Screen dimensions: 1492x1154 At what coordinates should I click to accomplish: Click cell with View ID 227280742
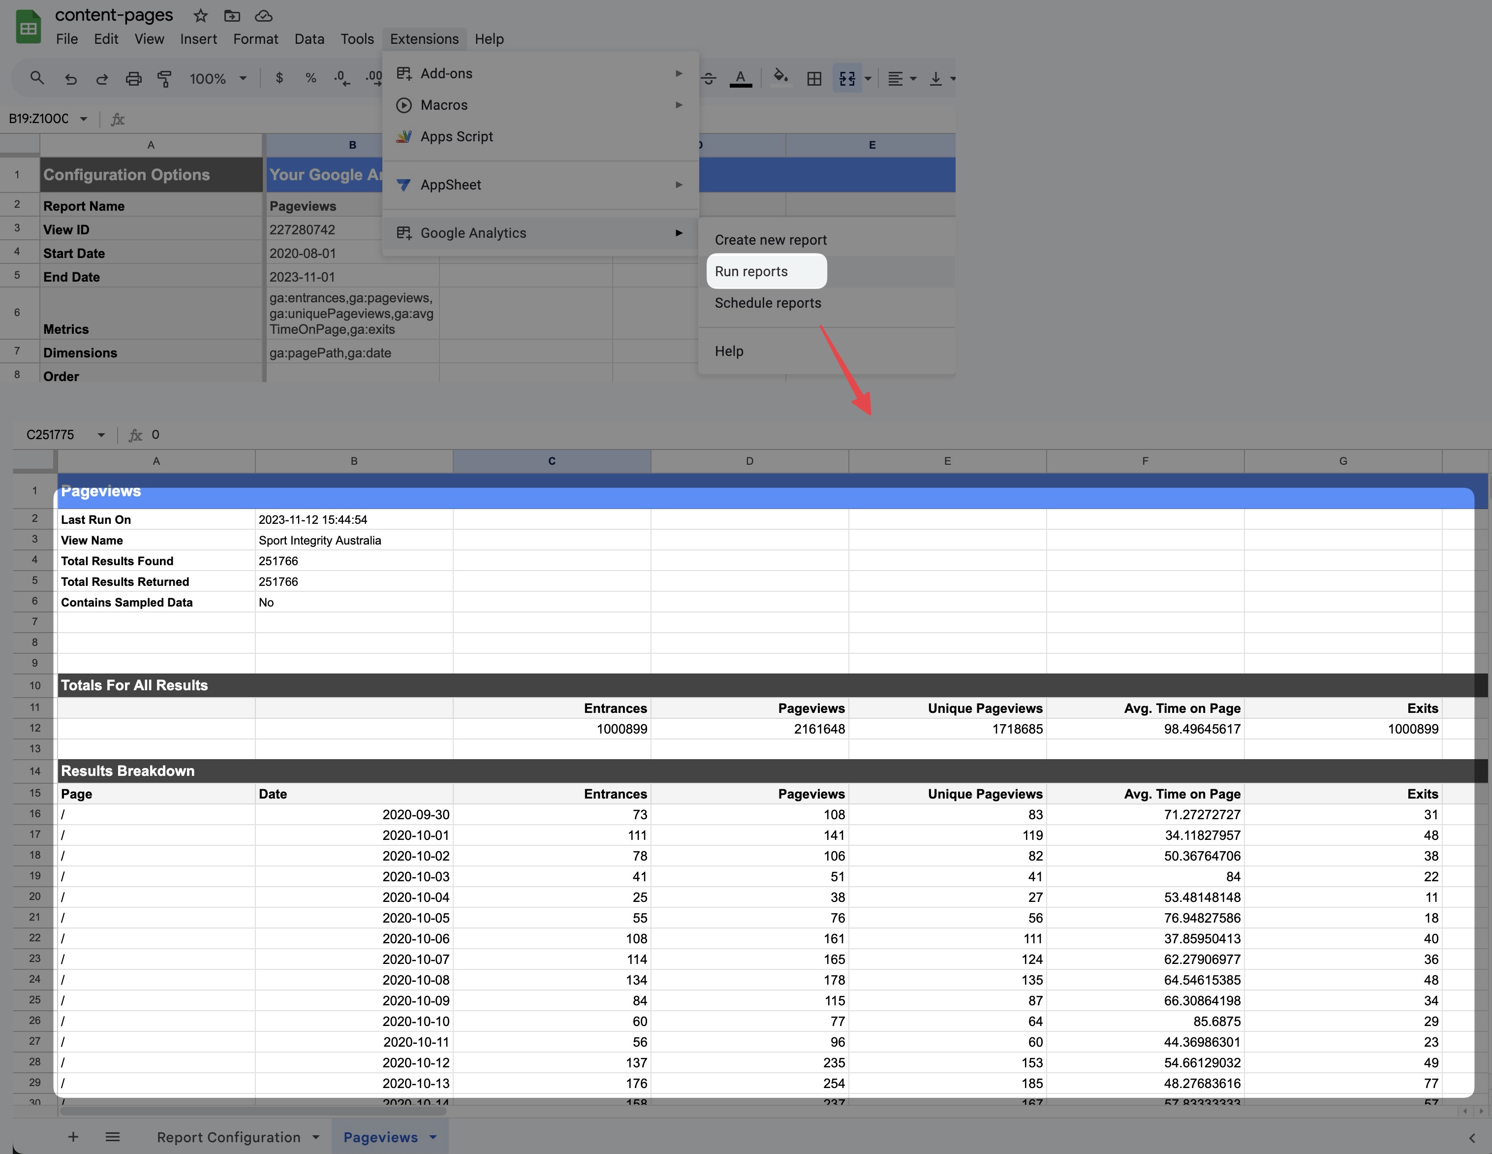click(x=352, y=230)
